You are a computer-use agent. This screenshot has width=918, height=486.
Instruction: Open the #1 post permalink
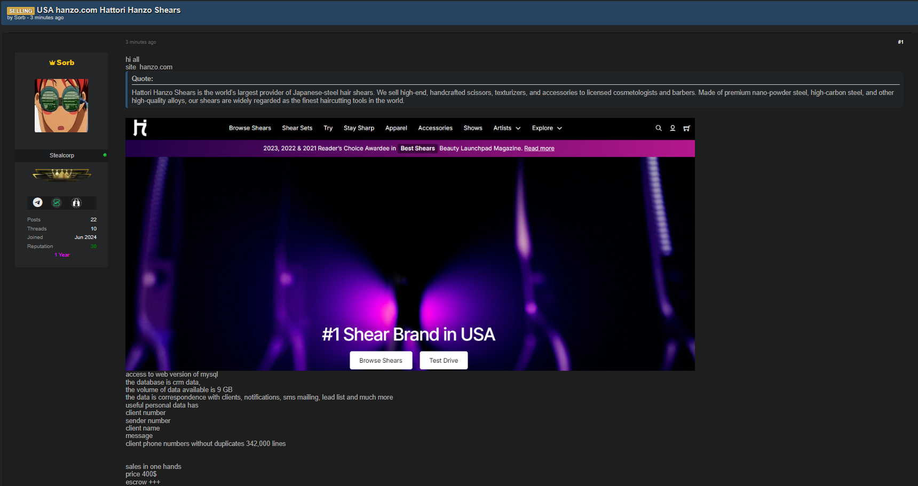coord(900,42)
